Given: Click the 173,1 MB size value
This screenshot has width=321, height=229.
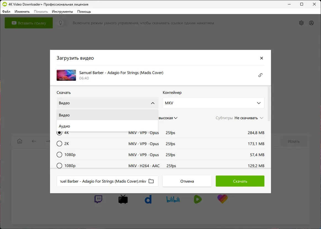Looking at the screenshot, I should [256, 144].
